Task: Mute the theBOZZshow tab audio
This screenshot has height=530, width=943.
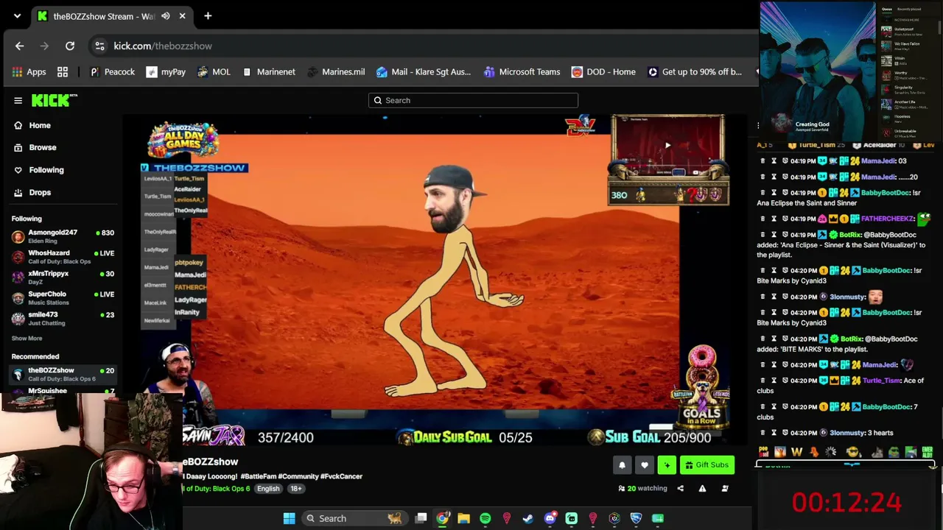Action: pos(165,15)
